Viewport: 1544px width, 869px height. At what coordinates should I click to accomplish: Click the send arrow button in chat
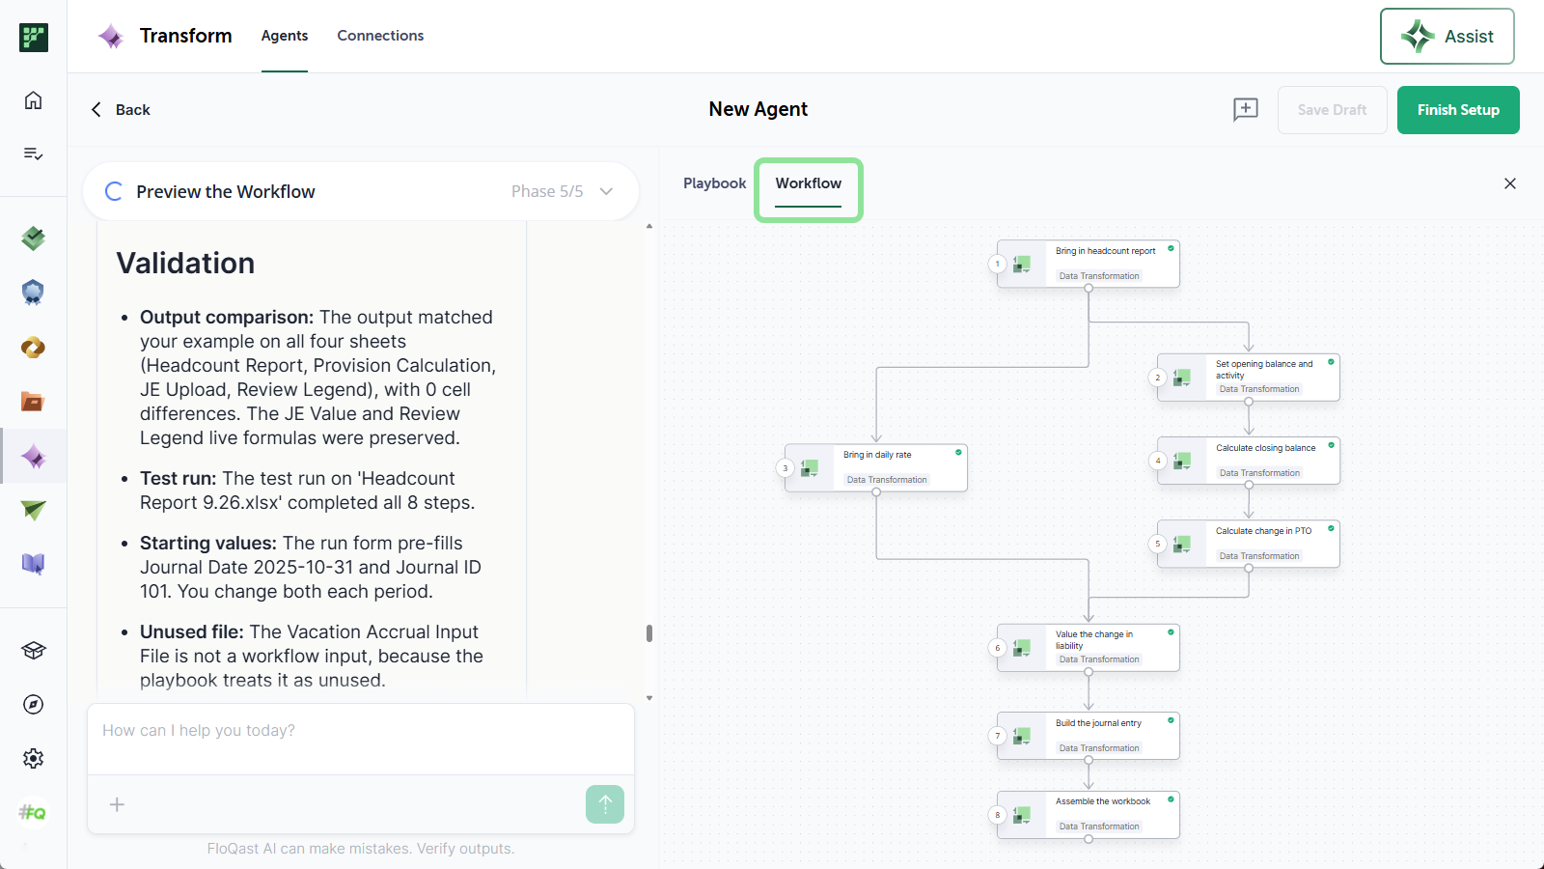605,804
